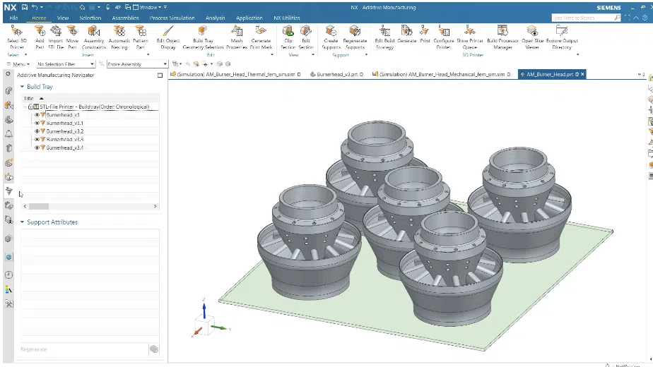Select Burnerhead_v3.2 in build tray list
Image resolution: width=653 pixels, height=367 pixels.
tap(64, 131)
